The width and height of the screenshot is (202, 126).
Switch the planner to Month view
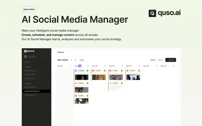point(160,60)
